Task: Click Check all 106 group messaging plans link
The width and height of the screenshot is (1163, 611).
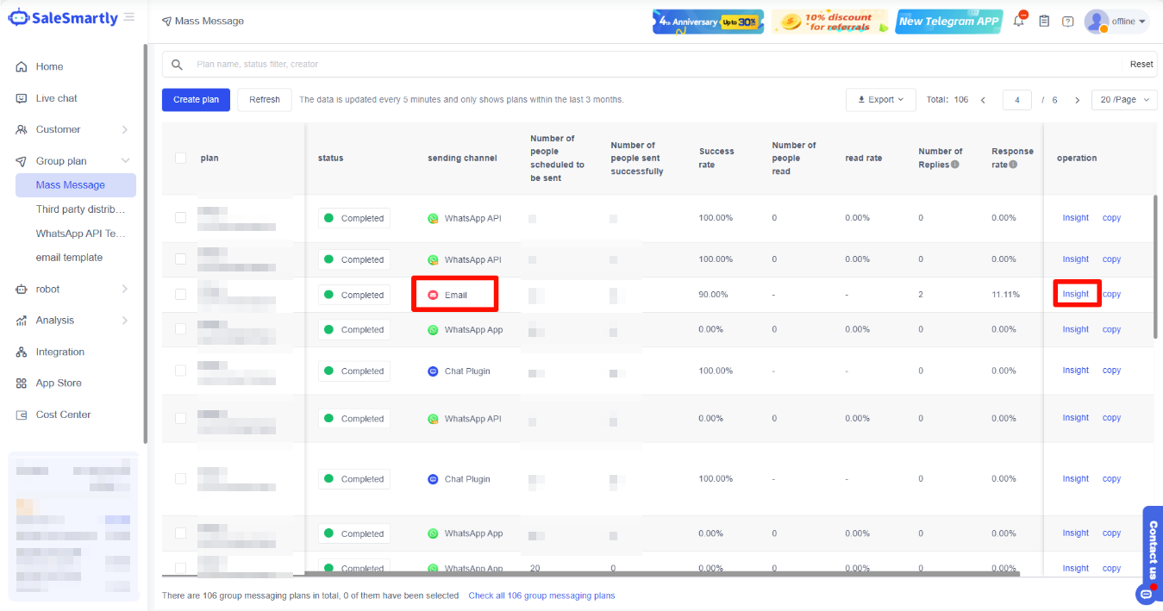Action: [541, 595]
